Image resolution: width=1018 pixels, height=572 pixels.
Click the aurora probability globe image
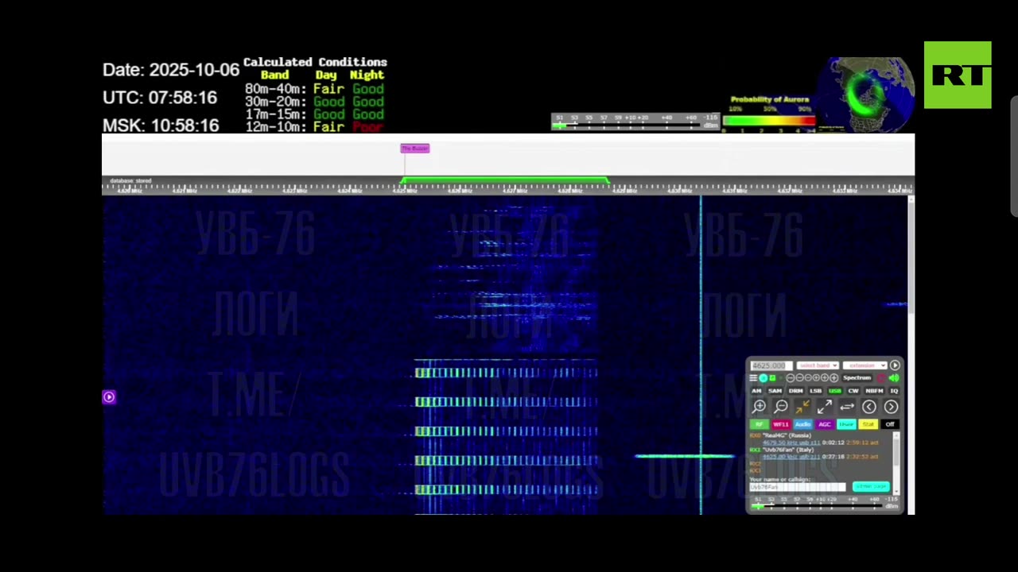(x=866, y=94)
